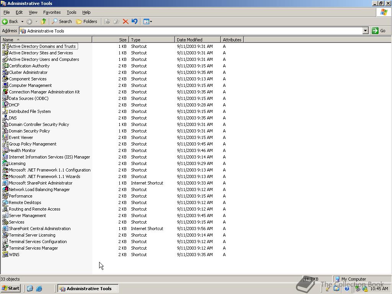
Task: Toggle the Folders pane button
Action: point(87,21)
